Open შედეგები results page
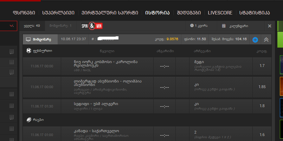The image size is (283, 141). click(189, 13)
